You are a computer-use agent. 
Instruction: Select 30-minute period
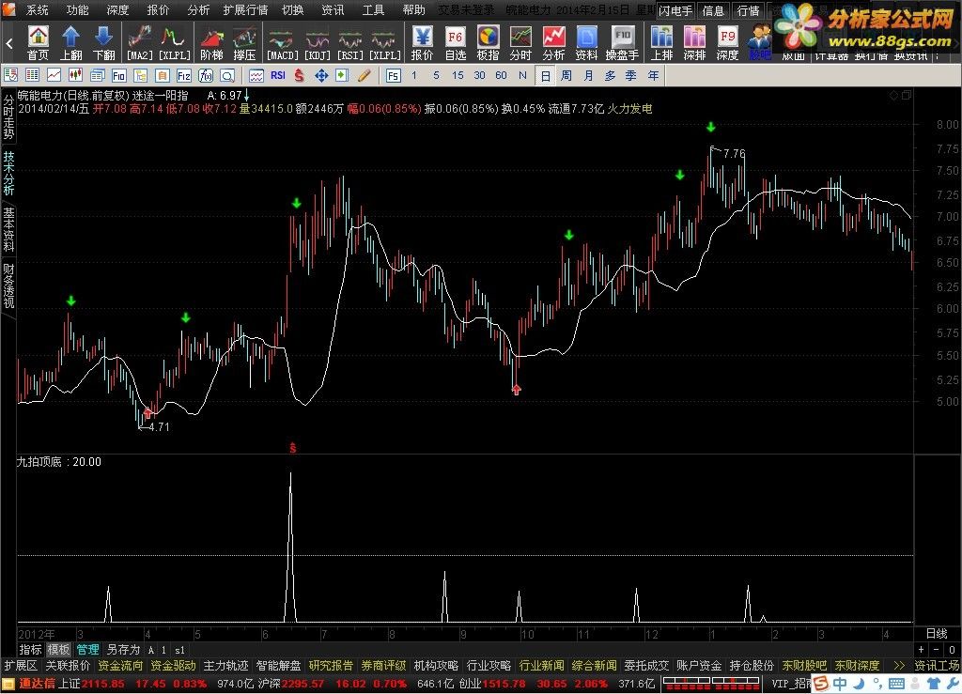coord(479,75)
